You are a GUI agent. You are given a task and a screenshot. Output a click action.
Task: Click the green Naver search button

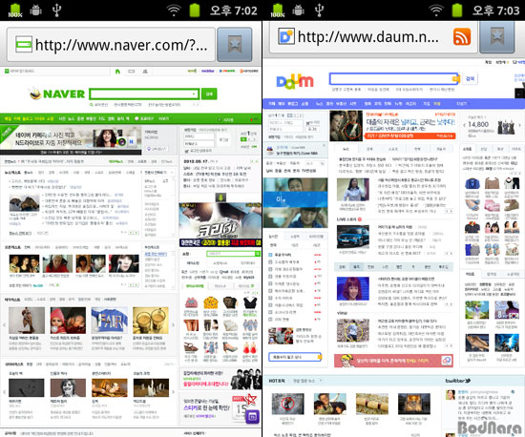(209, 94)
